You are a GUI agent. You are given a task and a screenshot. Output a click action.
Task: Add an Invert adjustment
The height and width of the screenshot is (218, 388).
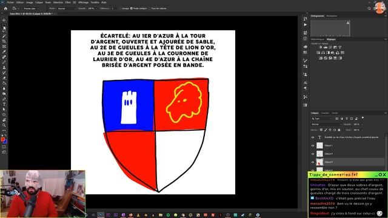321,58
